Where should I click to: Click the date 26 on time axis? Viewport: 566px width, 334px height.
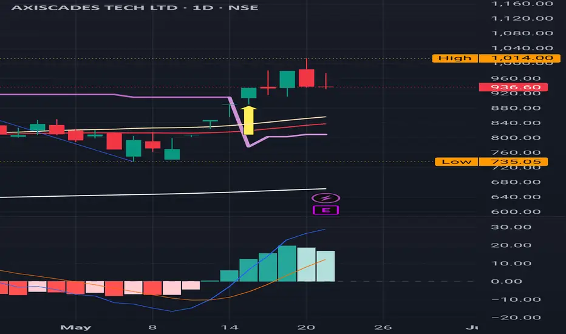point(383,327)
